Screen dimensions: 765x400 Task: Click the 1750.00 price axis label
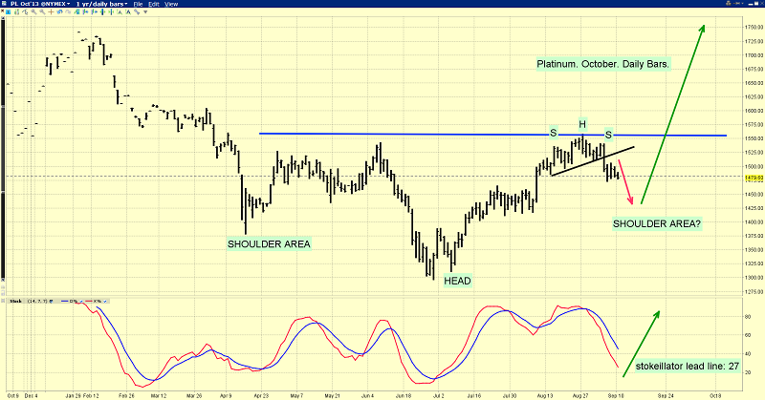point(754,28)
